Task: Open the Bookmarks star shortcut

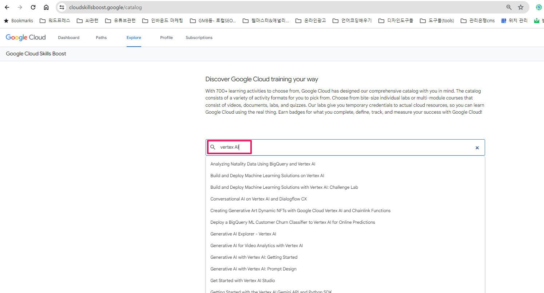Action: click(x=18, y=21)
